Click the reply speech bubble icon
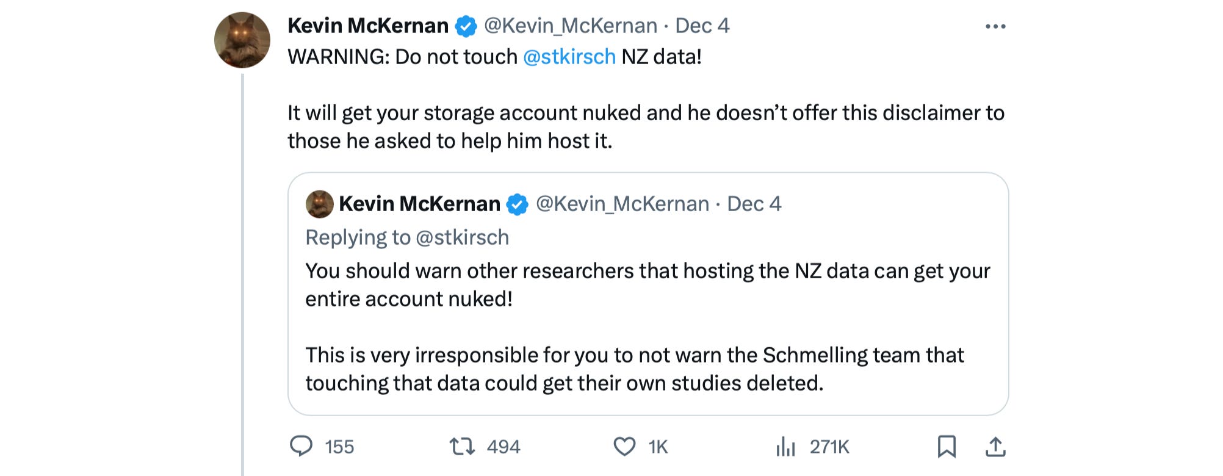1223x476 pixels. click(x=301, y=446)
